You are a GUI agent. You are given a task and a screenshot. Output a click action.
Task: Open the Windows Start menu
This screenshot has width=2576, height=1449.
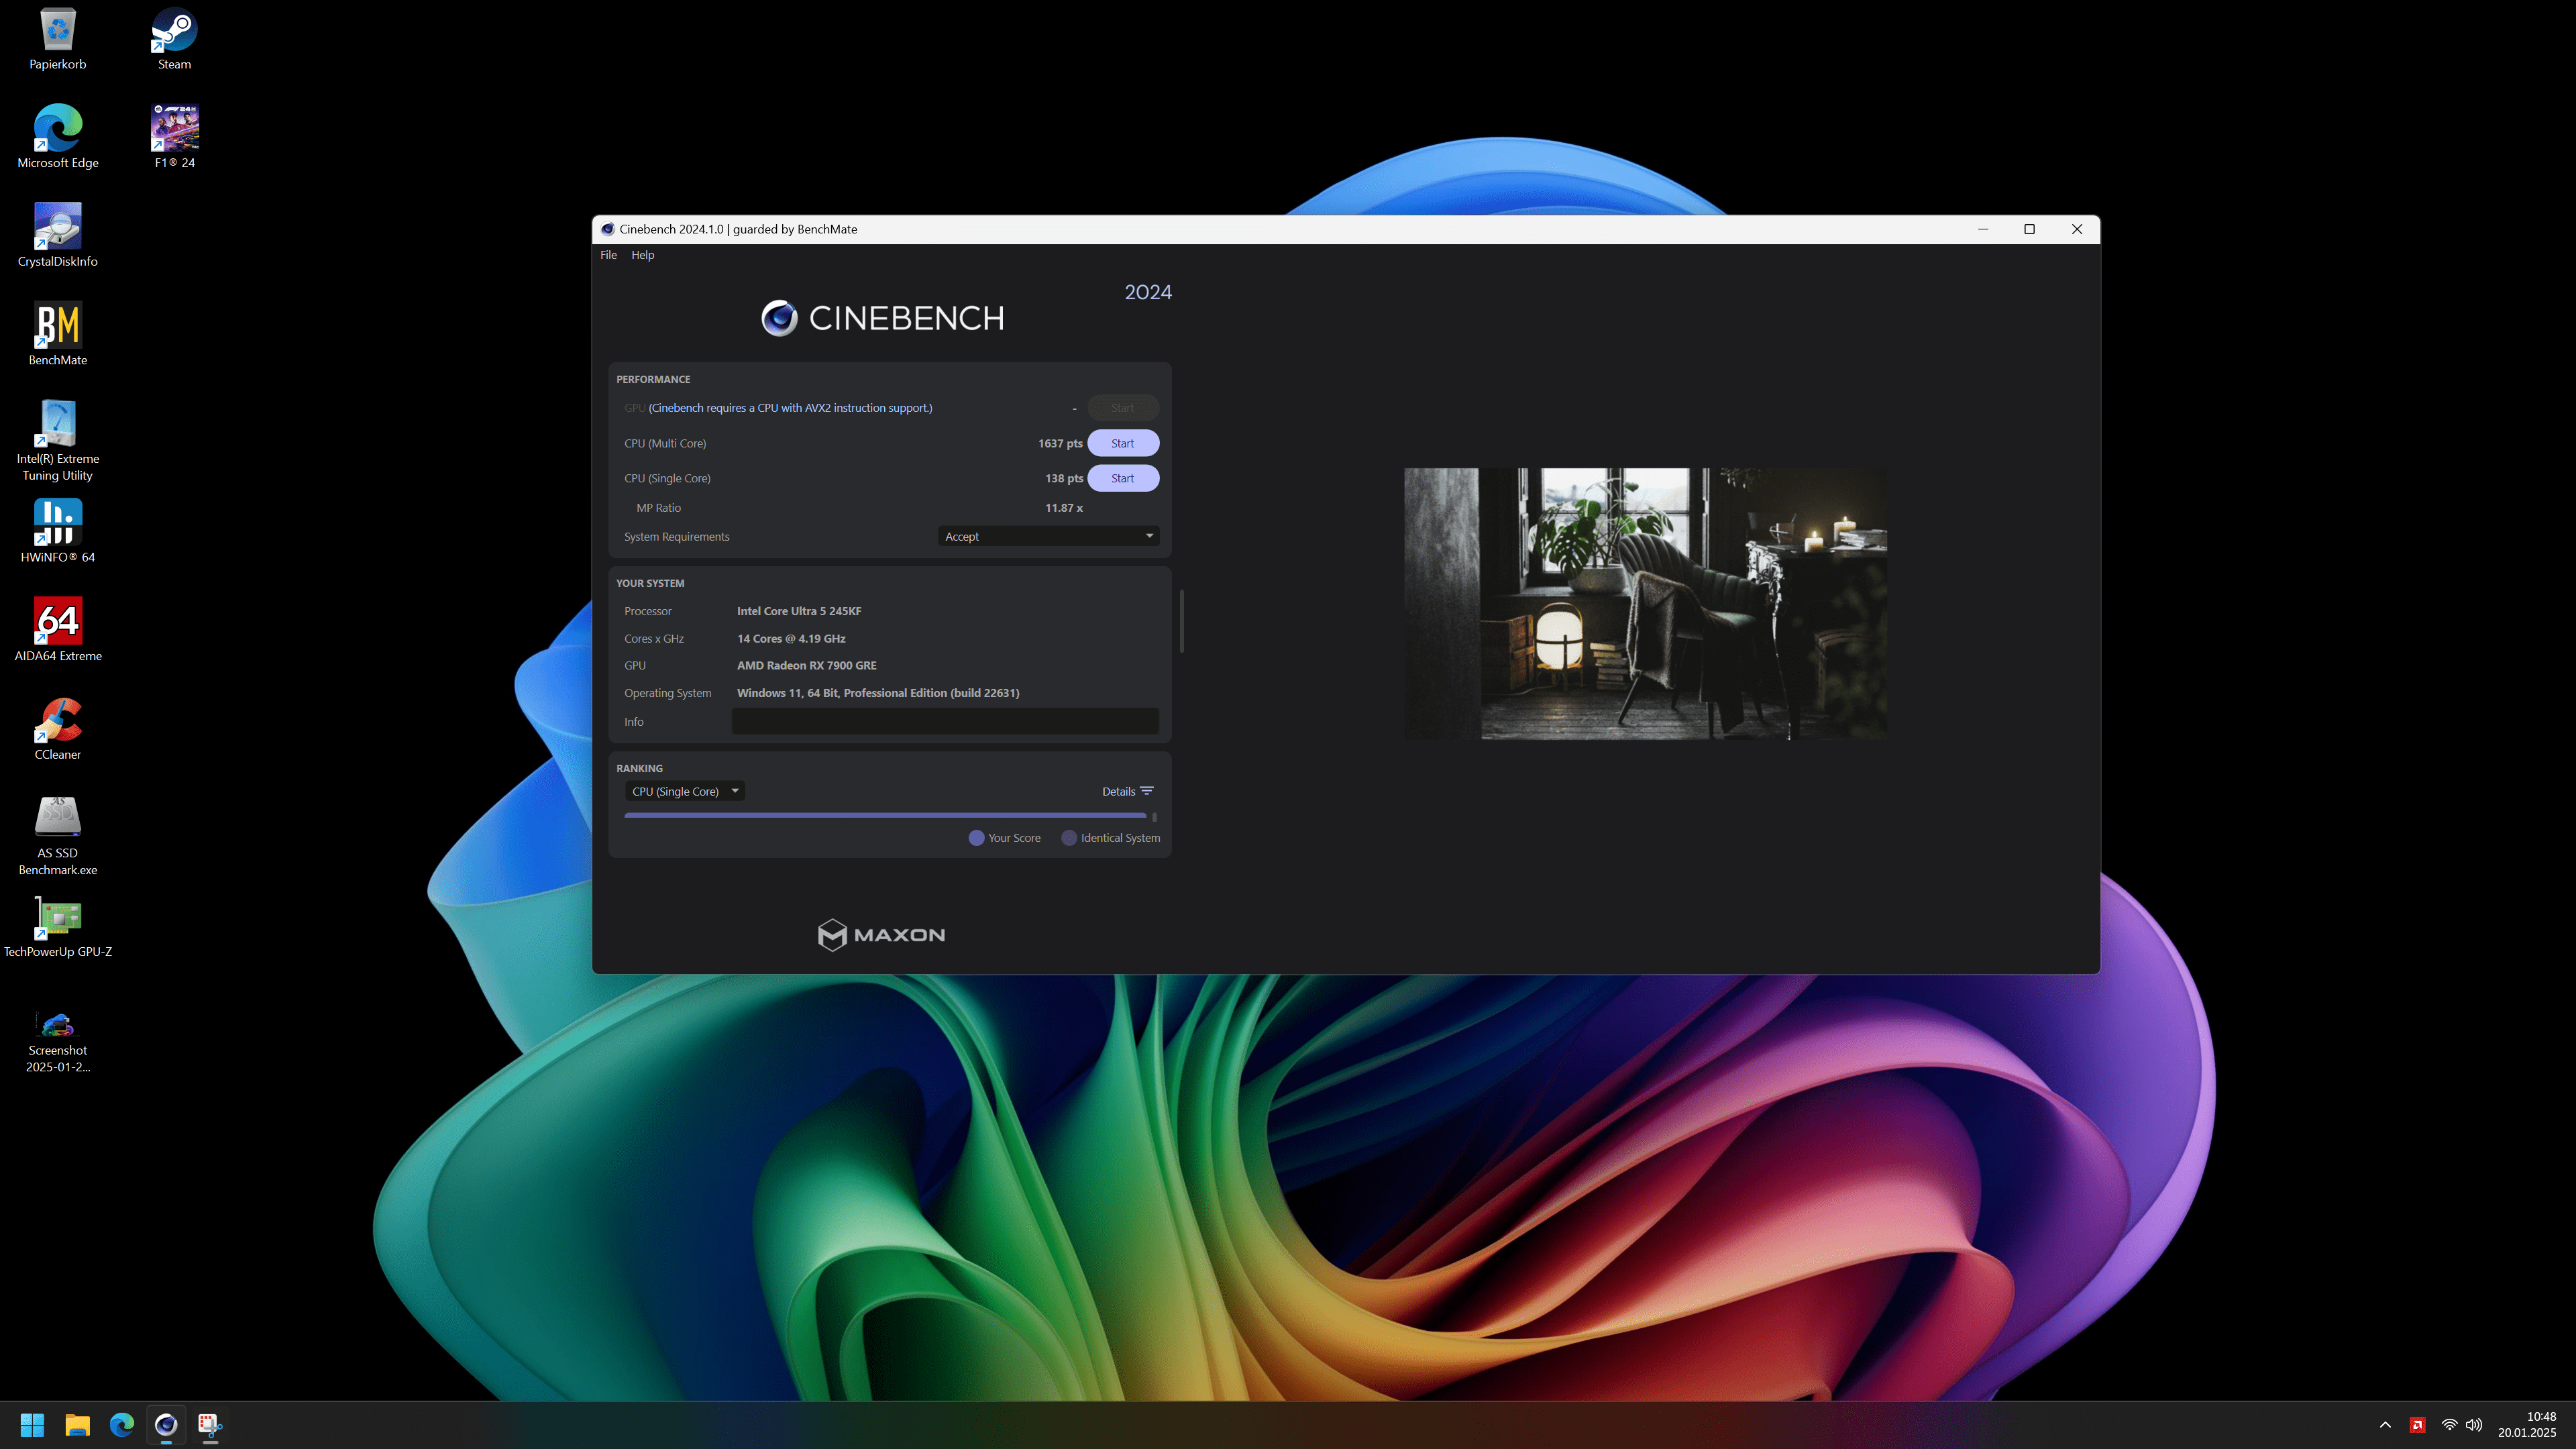32,1424
